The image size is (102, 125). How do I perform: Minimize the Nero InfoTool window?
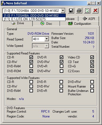tap(89, 3)
